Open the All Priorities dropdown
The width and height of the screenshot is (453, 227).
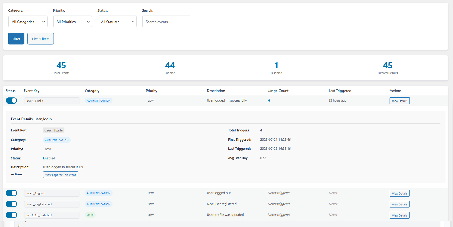(x=72, y=22)
